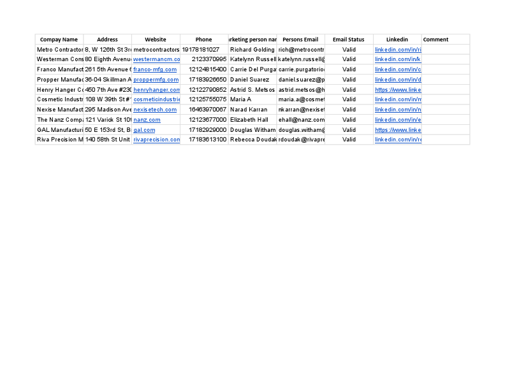The width and height of the screenshot is (505, 390).
Task: Select phone number 12124815400
Action: click(204, 69)
